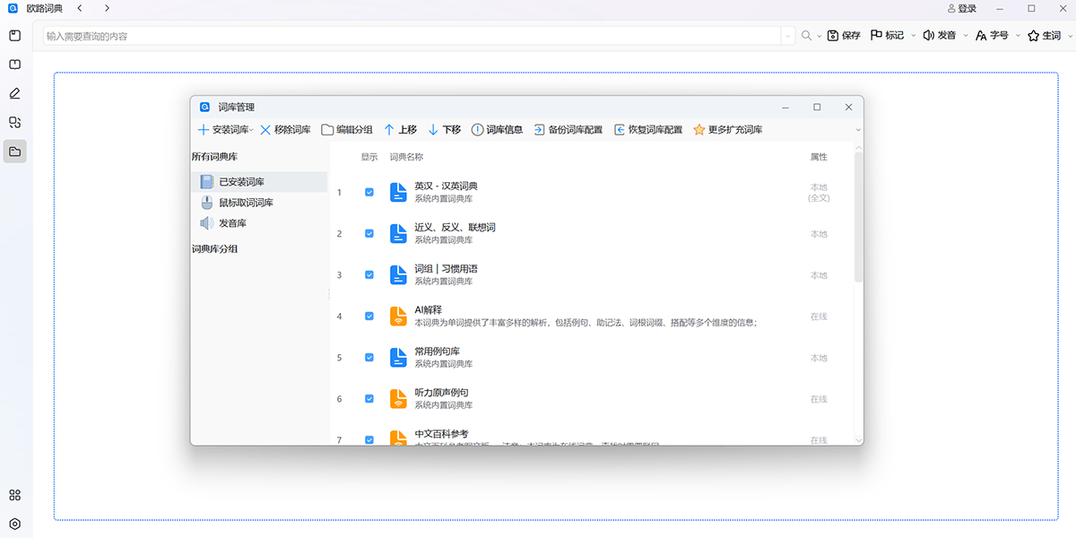Screen dimensions: 1076x538
Task: Click 恢复词库配置 restore button
Action: point(648,130)
